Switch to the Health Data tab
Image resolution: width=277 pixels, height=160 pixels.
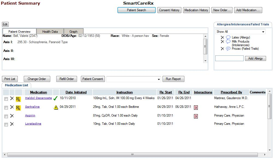point(50,31)
